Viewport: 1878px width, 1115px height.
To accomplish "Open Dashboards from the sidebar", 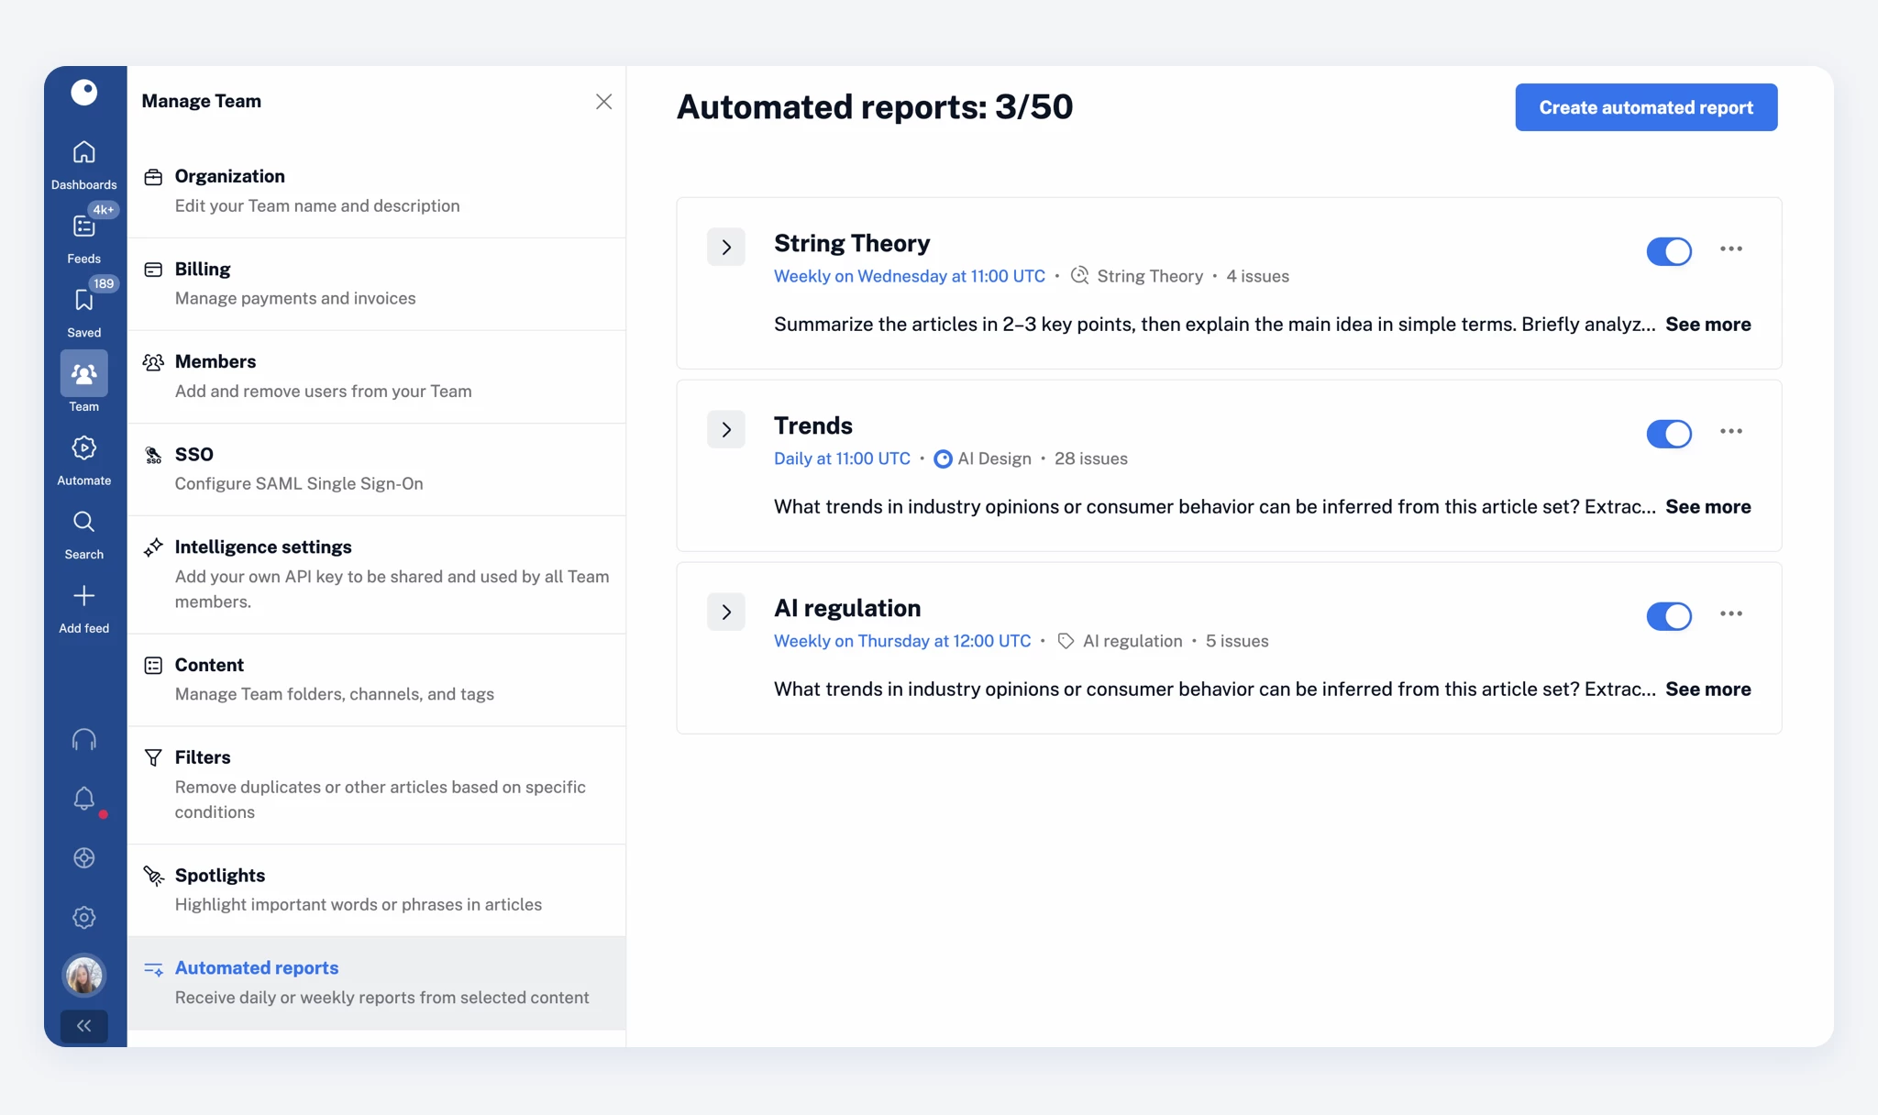I will (x=83, y=153).
